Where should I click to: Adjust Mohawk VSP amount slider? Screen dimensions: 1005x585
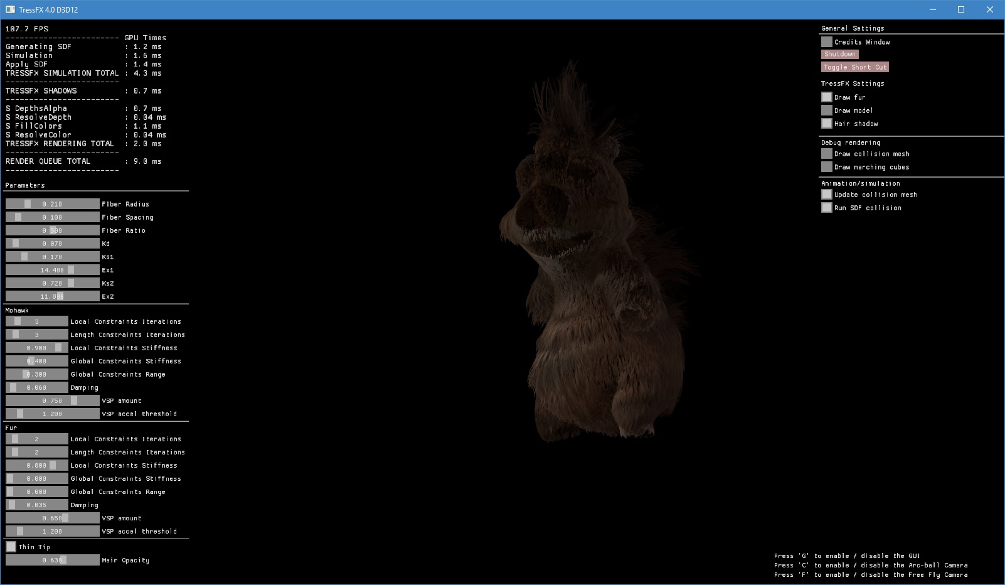coord(53,400)
